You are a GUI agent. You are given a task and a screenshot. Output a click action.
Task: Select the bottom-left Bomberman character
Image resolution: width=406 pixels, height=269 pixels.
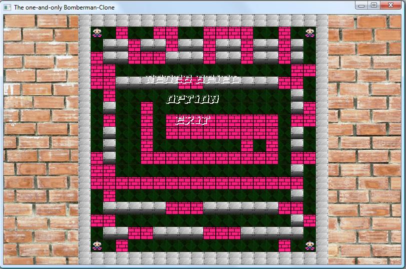97,245
